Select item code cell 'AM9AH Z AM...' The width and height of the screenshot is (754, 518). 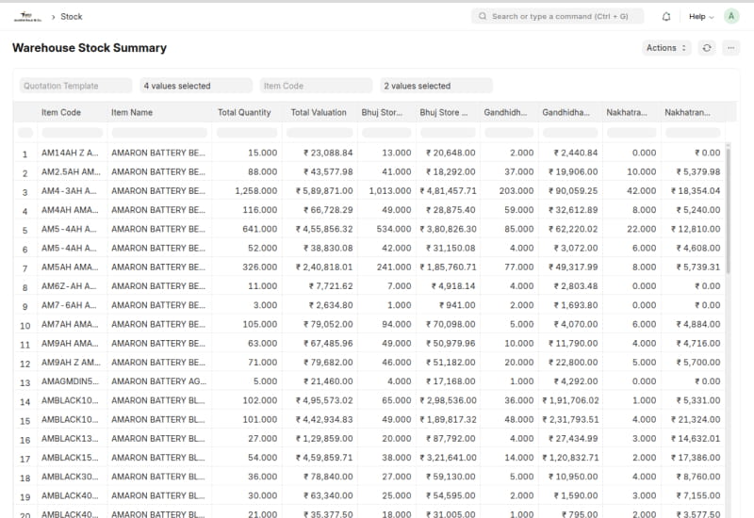pos(72,363)
